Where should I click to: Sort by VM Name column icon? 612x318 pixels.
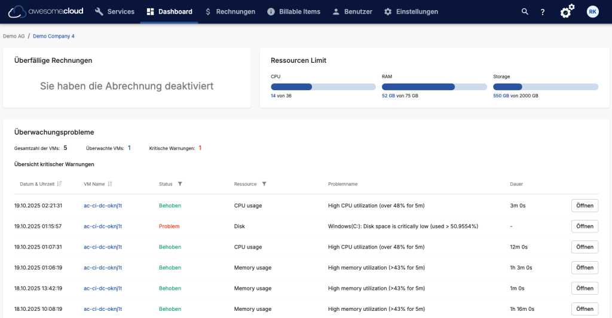(110, 184)
